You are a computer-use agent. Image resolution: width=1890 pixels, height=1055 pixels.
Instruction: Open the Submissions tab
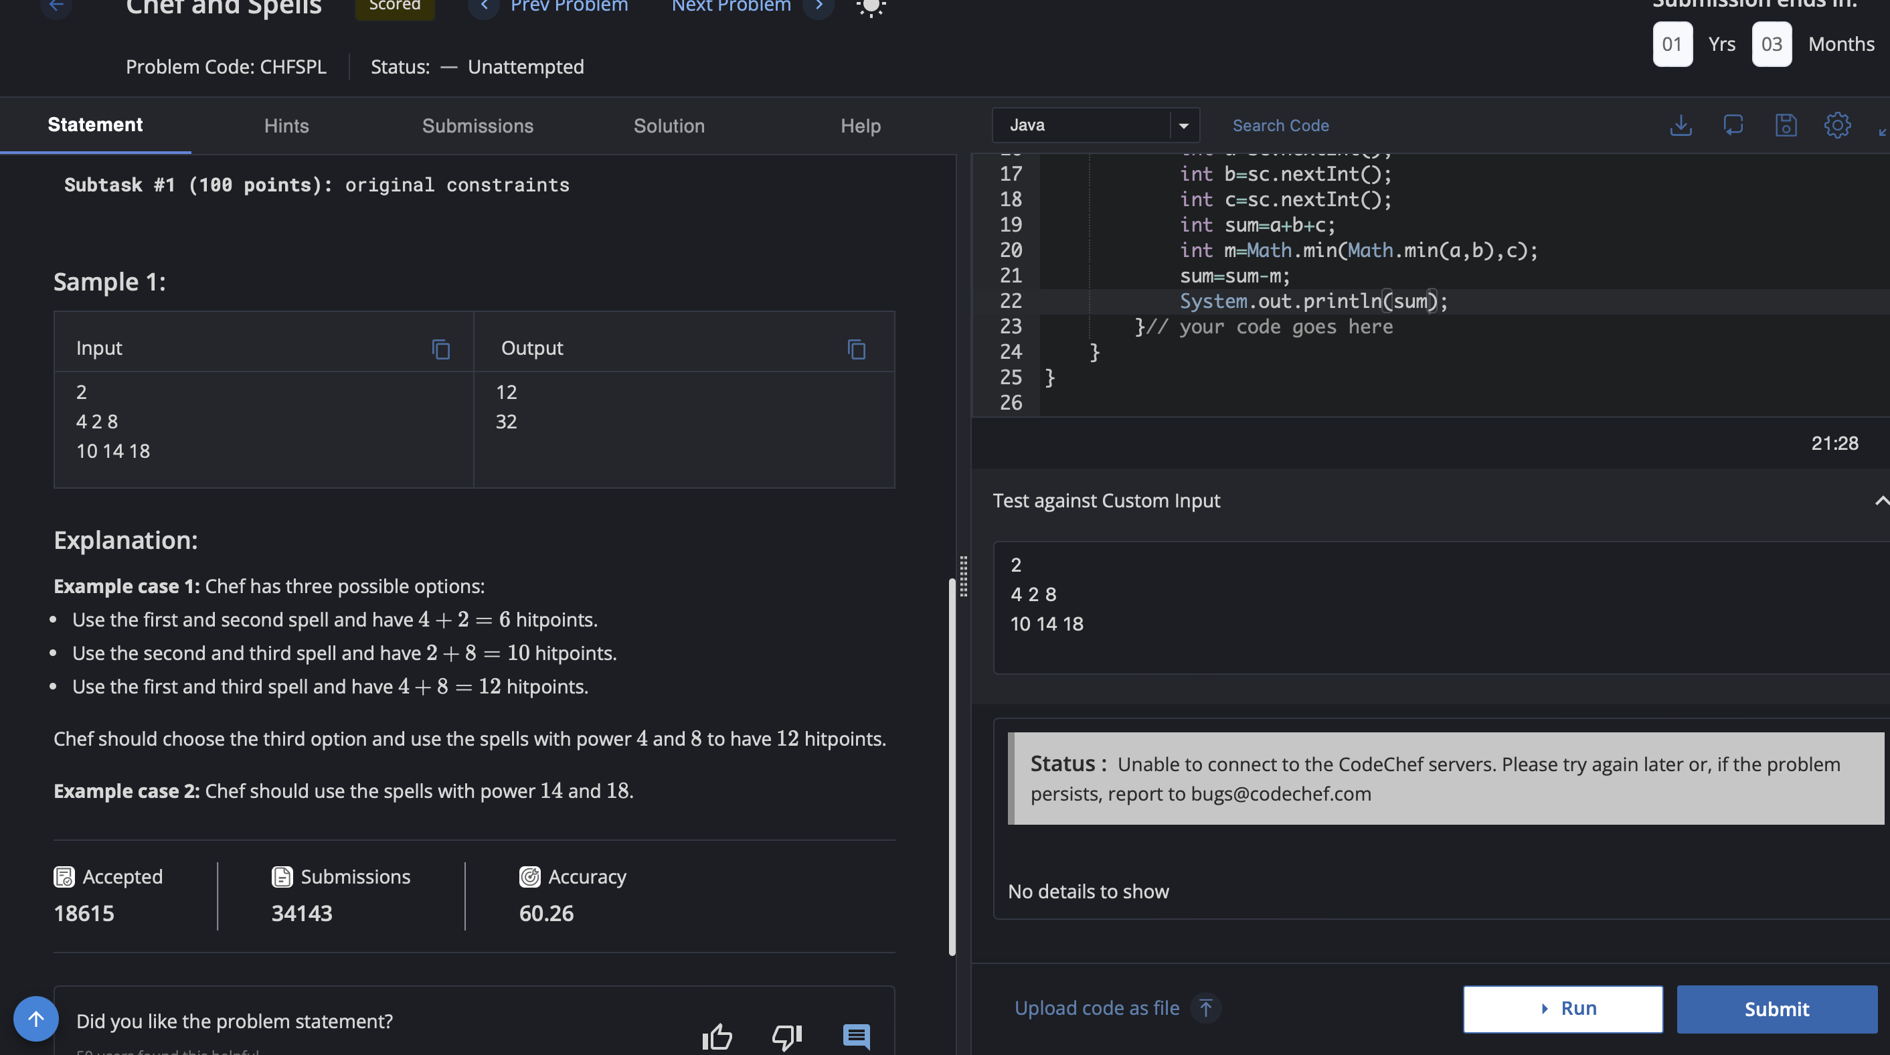[478, 125]
